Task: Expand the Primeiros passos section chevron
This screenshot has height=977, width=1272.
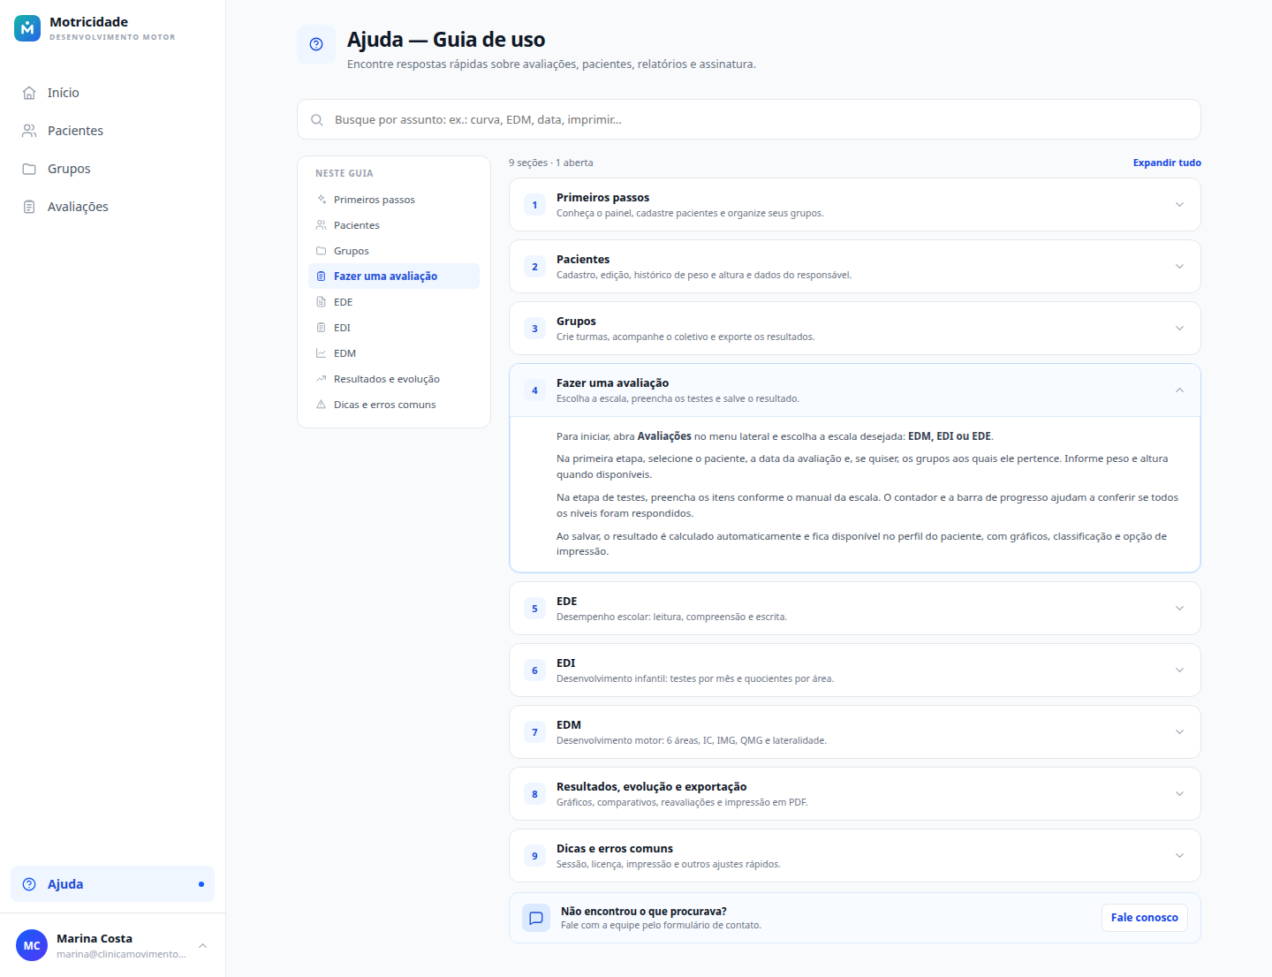Action: (x=1179, y=205)
